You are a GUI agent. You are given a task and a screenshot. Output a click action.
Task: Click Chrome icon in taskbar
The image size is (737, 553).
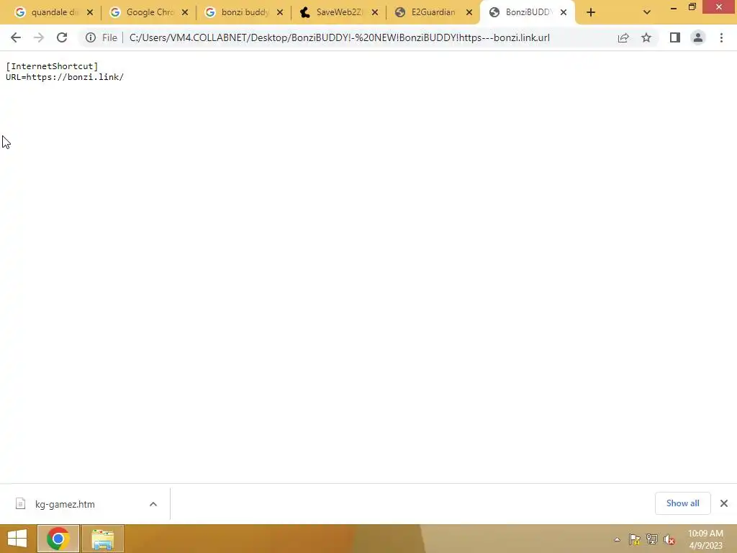pyautogui.click(x=58, y=539)
